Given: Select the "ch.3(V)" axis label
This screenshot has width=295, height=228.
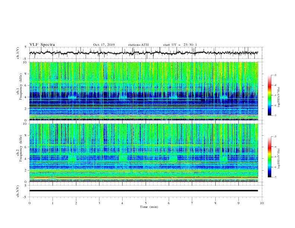Looking at the screenshot, I should (18, 191).
